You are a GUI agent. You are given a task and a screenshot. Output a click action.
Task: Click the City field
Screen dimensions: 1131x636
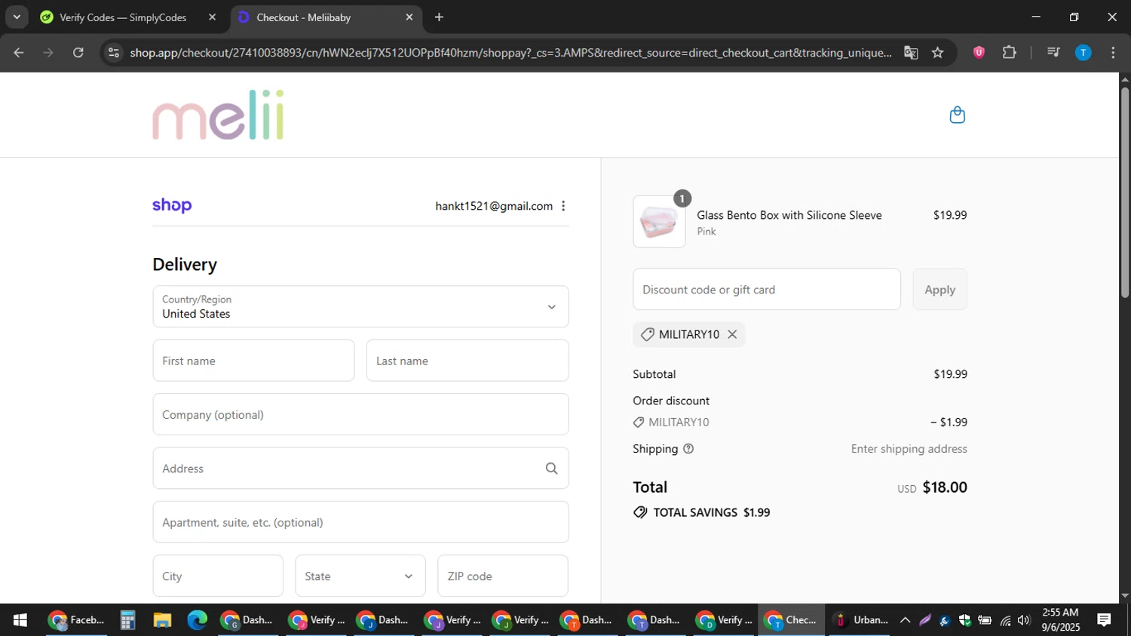click(x=218, y=576)
